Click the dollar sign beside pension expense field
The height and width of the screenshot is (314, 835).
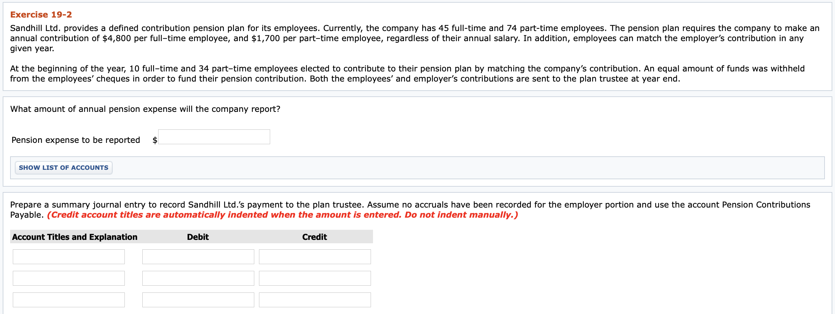(x=155, y=140)
